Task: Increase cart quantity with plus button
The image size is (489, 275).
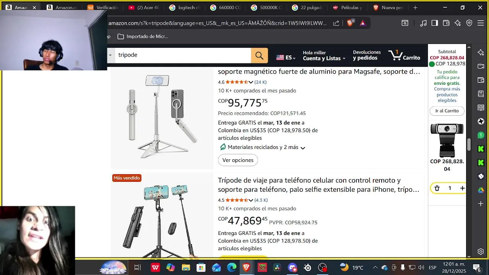Action: coord(462,188)
